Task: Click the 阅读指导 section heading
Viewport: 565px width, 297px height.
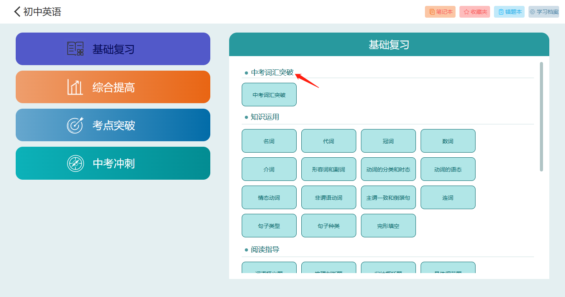Action: (x=265, y=250)
